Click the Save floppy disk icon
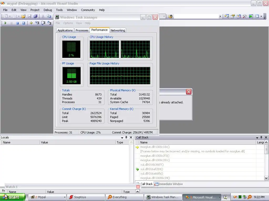 click(29, 16)
